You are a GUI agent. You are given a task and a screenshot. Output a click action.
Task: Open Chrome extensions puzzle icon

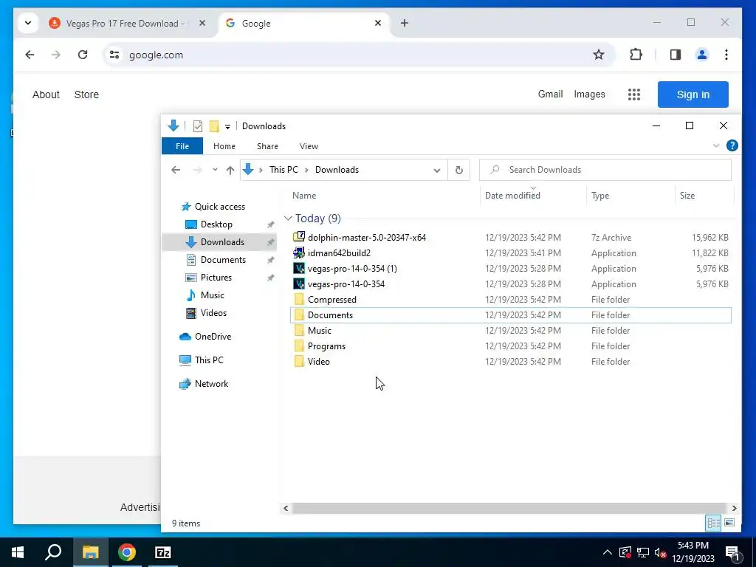[x=636, y=55]
